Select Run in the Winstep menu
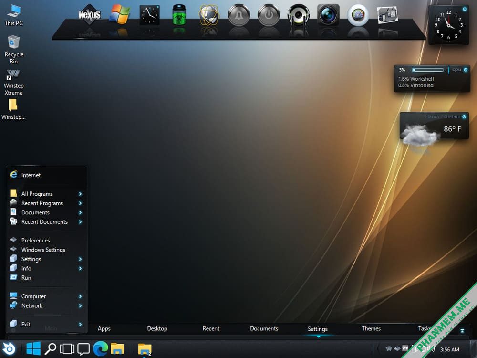 (x=47, y=278)
